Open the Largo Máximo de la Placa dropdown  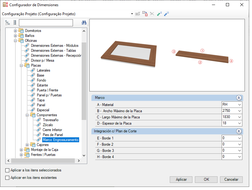(x=240, y=117)
